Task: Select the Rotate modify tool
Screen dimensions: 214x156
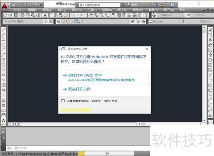Action: point(210,60)
